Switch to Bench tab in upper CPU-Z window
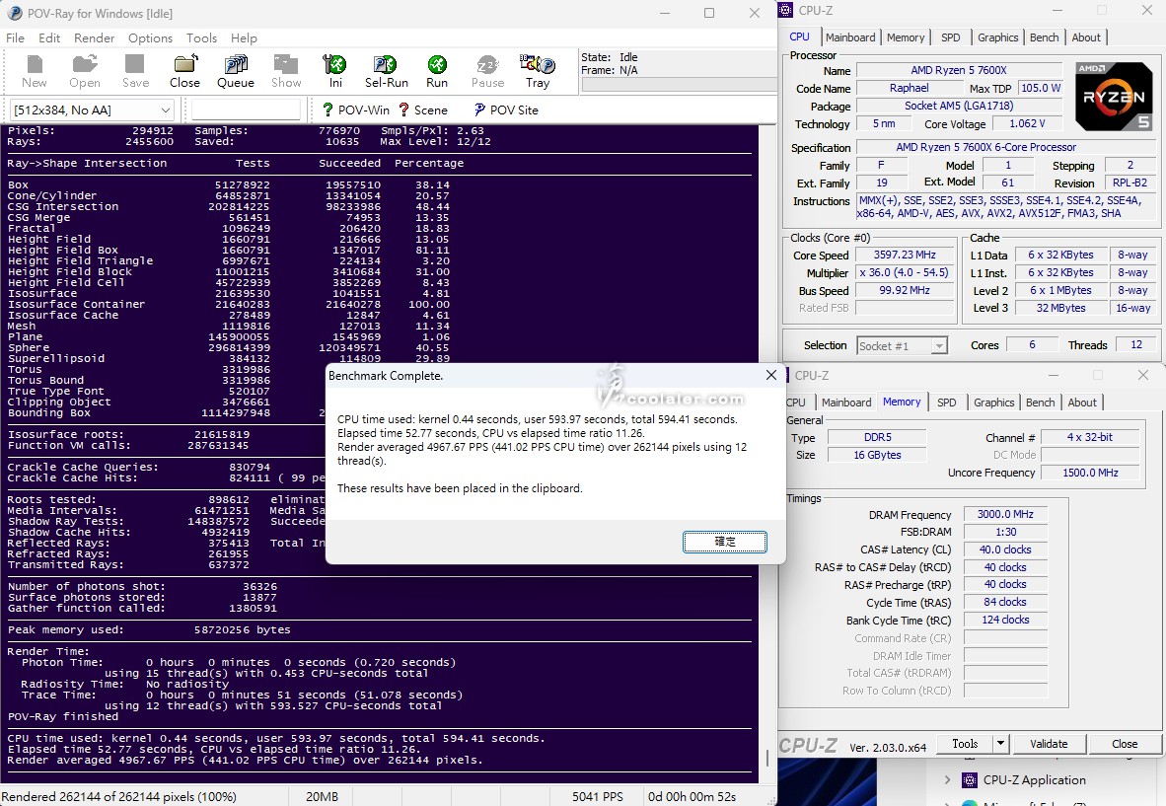 pyautogui.click(x=1044, y=37)
